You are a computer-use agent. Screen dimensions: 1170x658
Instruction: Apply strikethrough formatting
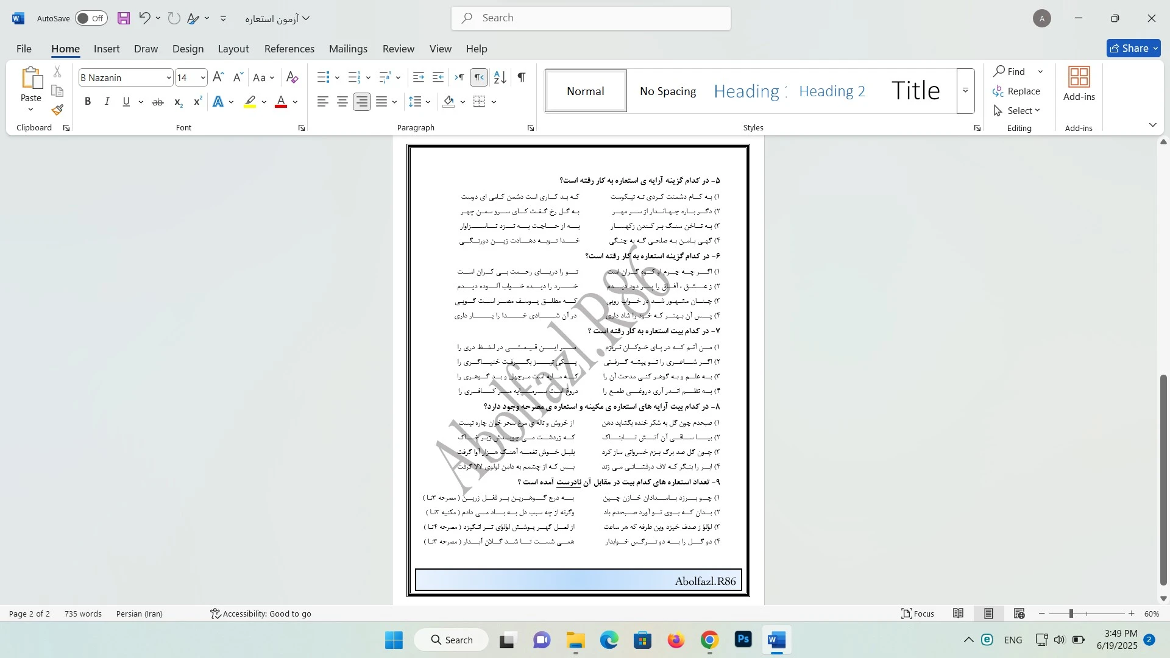click(158, 102)
